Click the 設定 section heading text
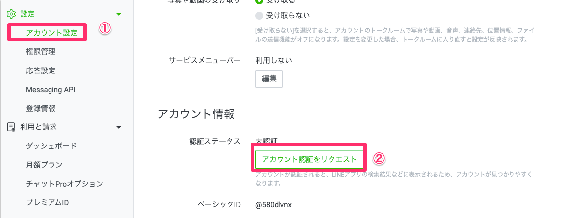This screenshot has height=218, width=561. (x=27, y=14)
